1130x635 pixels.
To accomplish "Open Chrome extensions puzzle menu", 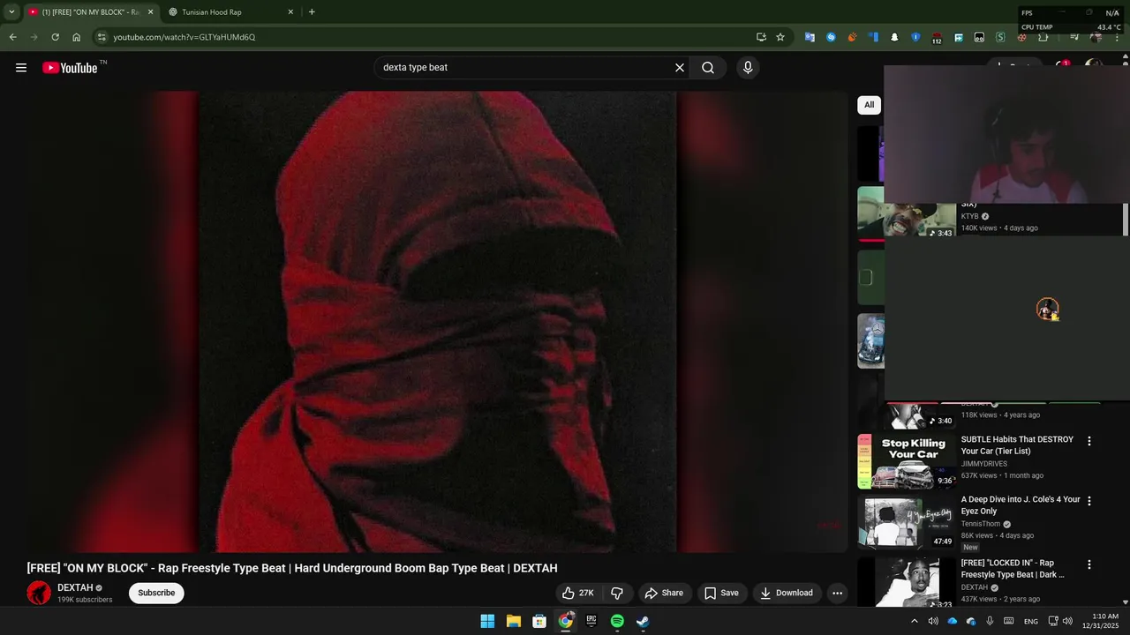I will pos(1043,37).
